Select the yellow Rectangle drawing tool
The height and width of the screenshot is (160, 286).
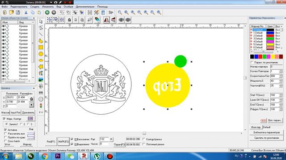coord(41,48)
